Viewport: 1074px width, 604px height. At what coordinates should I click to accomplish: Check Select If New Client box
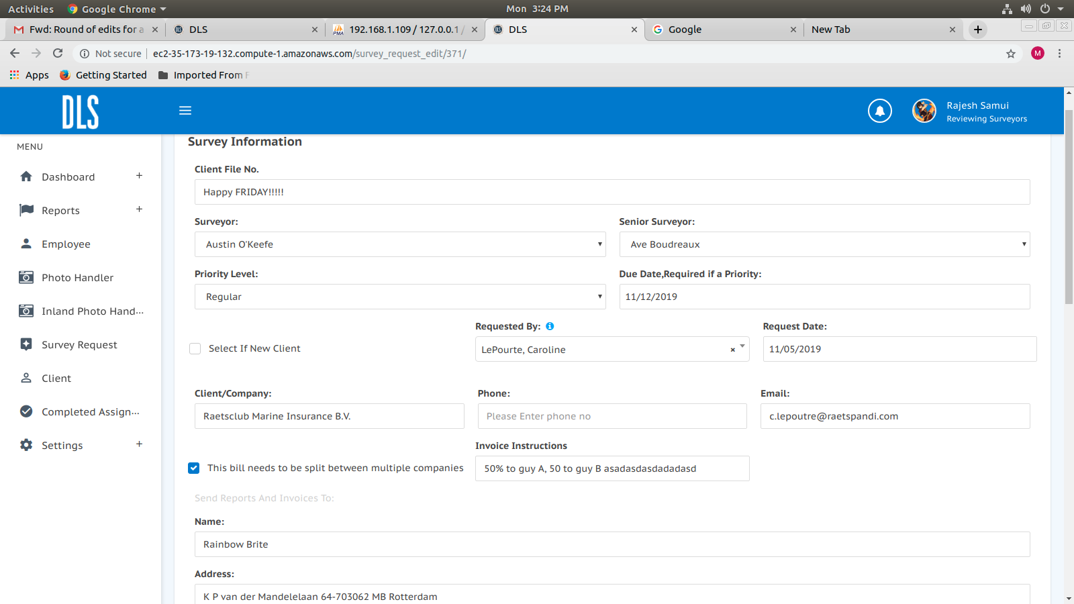click(195, 349)
